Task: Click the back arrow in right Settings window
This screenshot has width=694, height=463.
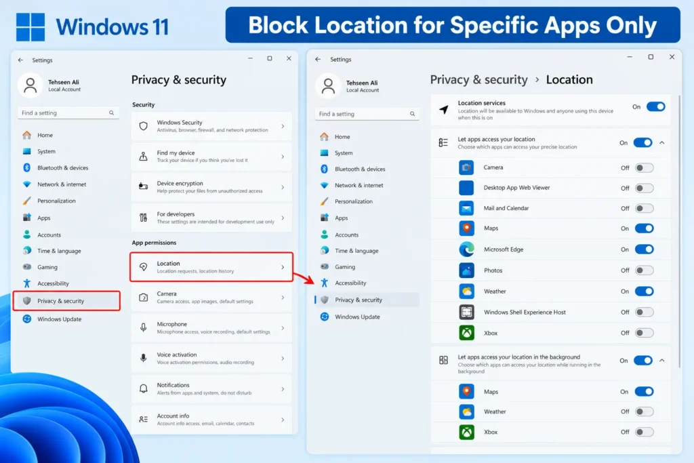Action: pos(318,59)
